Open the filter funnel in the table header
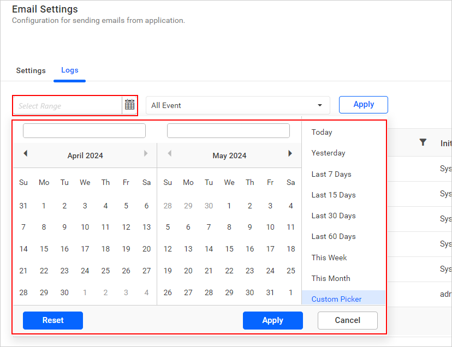Image resolution: width=452 pixels, height=347 pixels. [x=423, y=142]
